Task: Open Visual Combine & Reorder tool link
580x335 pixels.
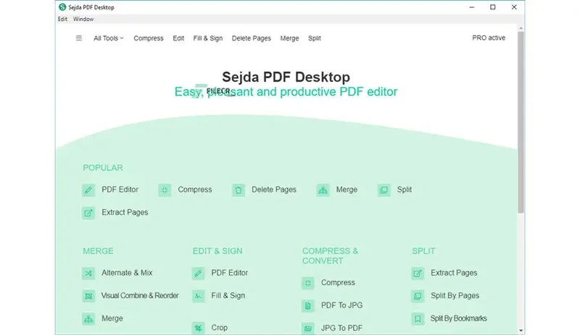Action: [140, 295]
